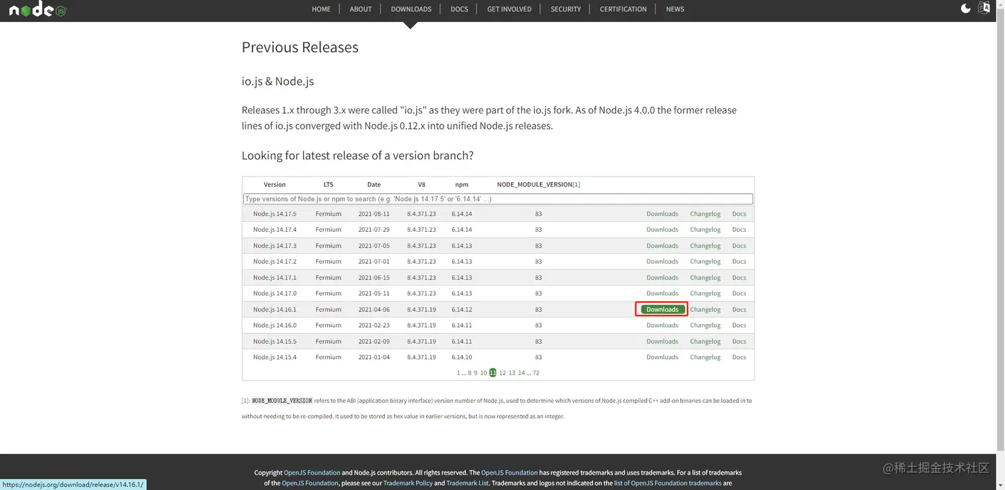View Changelog for Node.js 14.16.1
Viewport: 1005px width, 490px height.
705,309
